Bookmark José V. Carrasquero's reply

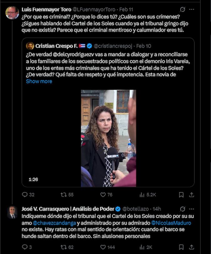[181, 247]
